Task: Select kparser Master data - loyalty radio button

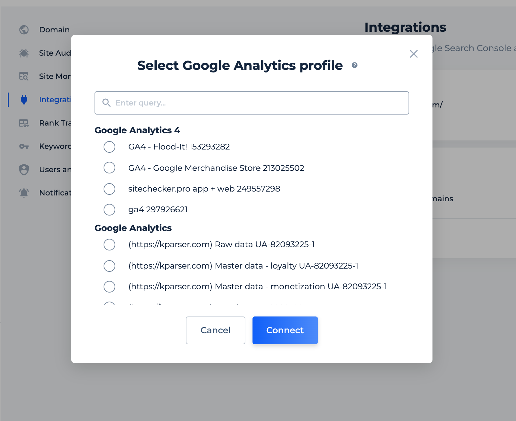Action: (109, 266)
